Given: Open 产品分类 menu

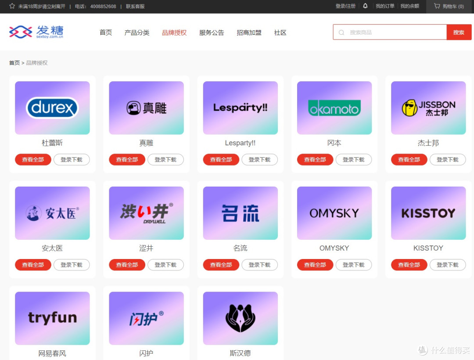Looking at the screenshot, I should [137, 32].
